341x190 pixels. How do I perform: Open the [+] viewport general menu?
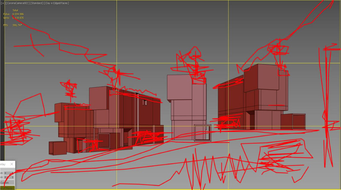point(3,3)
